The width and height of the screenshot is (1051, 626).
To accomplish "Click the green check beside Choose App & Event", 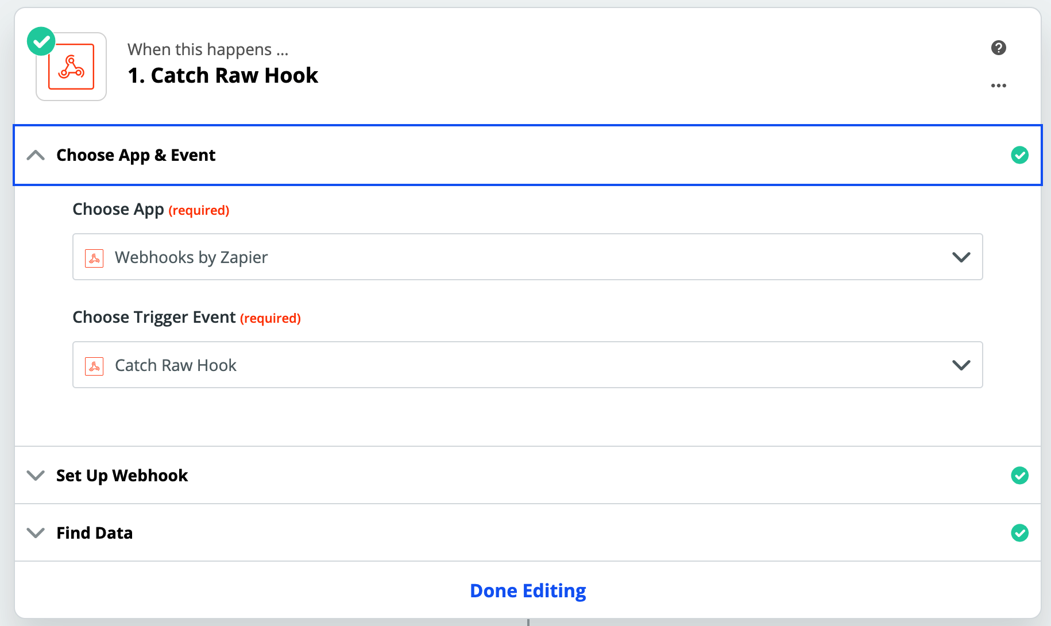I will 1020,155.
